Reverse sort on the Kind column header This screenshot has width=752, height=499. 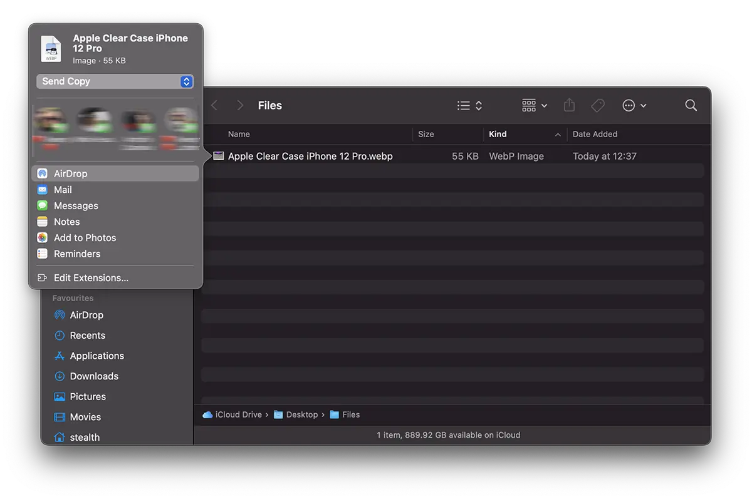(525, 134)
